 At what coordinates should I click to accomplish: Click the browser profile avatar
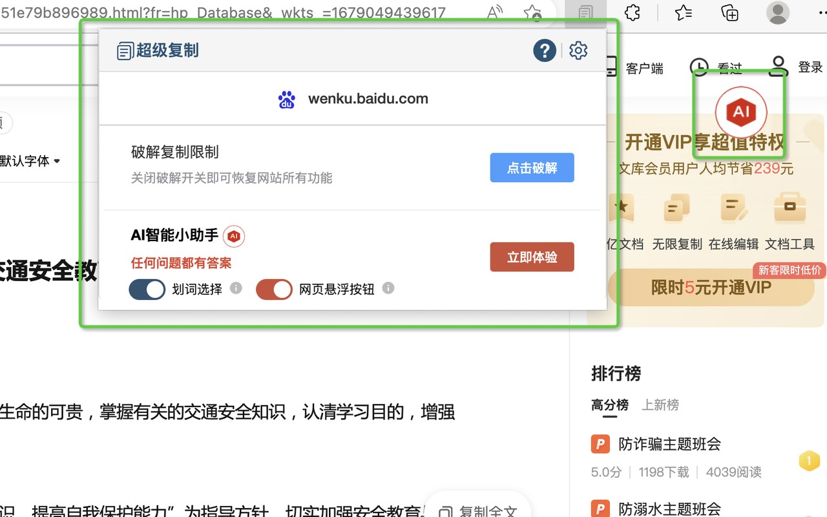click(777, 12)
